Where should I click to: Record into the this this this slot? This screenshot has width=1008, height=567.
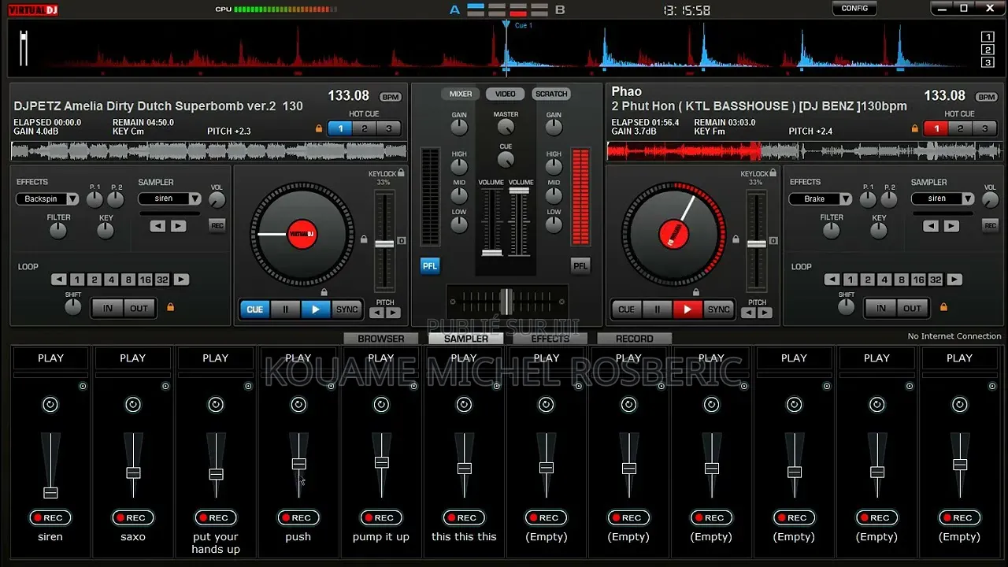(x=464, y=517)
